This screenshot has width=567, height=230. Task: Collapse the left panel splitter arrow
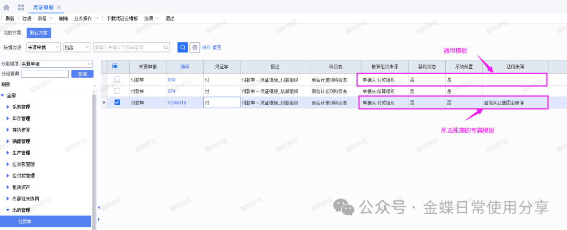pyautogui.click(x=98, y=207)
